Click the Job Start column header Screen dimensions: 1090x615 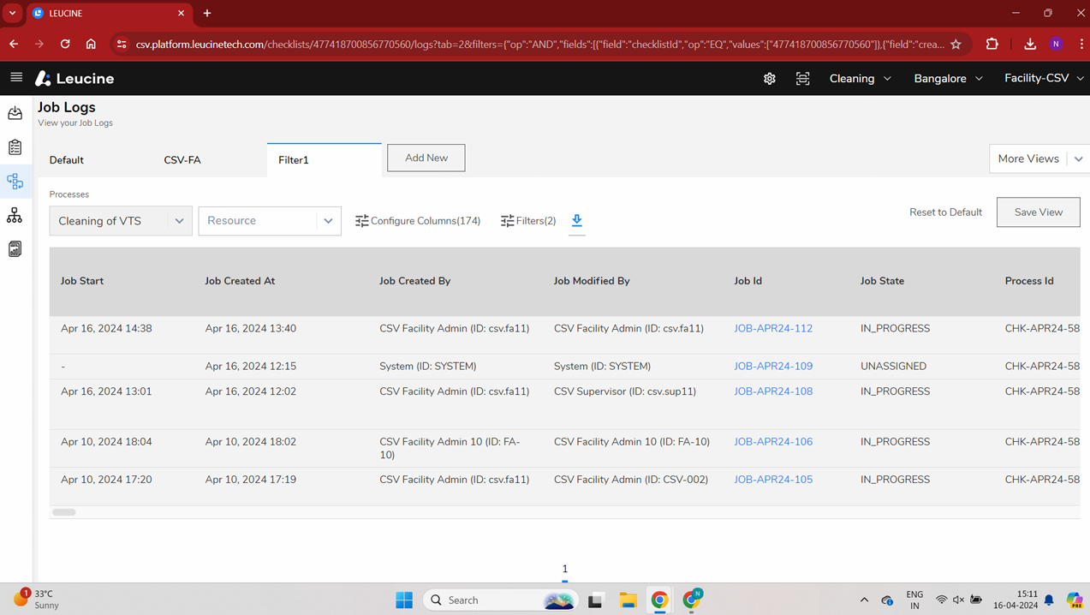pos(82,281)
